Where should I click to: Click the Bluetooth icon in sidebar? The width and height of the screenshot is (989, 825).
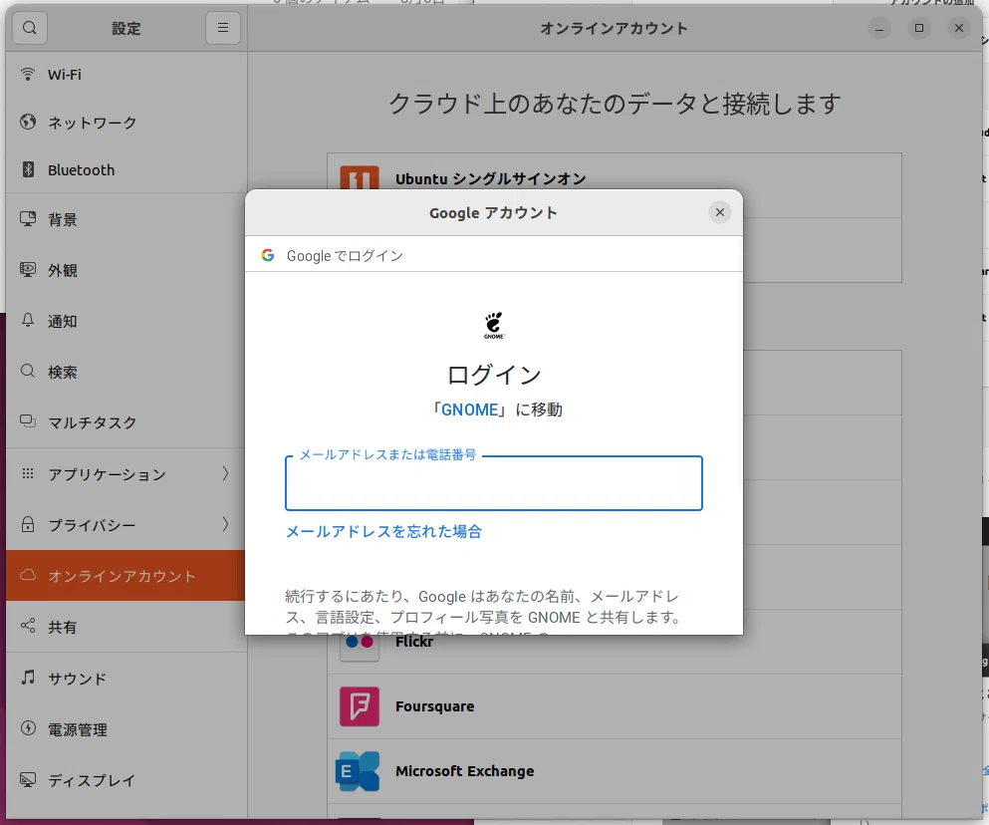click(28, 169)
